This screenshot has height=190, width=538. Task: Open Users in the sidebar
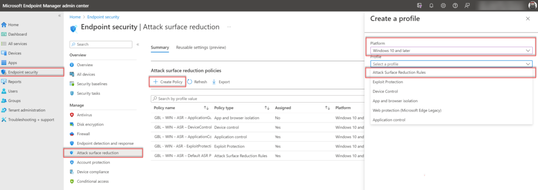click(x=13, y=91)
